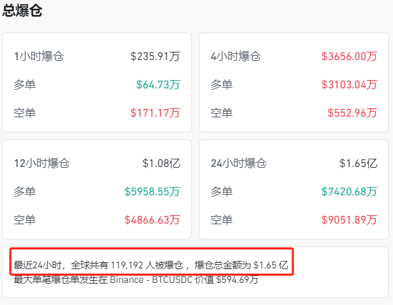This screenshot has width=393, height=305.
Task: Click the 多单 label in 1小时爆仓 card
Action: pyautogui.click(x=25, y=85)
